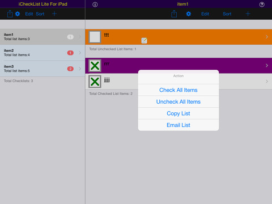
Task: Click 'Total Checked List Items: 2' text
Action: 111,93
